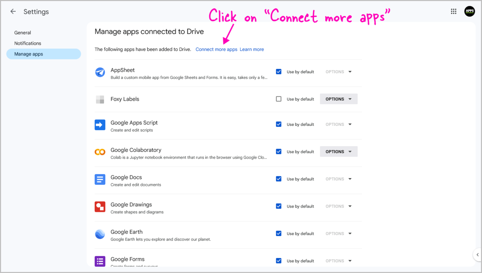The height and width of the screenshot is (273, 482).
Task: Click the Google Drawings icon
Action: tap(100, 207)
